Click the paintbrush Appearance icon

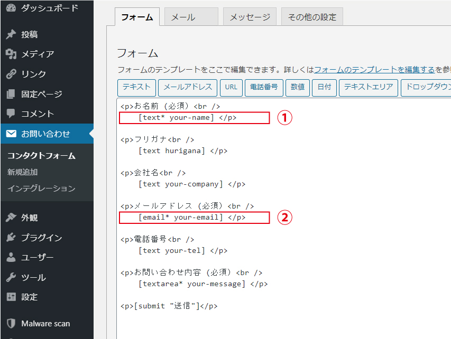[x=11, y=218]
